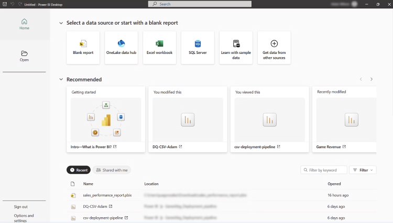Open the Blank report tile
Viewport: 393px width, 223px height.
(x=83, y=48)
